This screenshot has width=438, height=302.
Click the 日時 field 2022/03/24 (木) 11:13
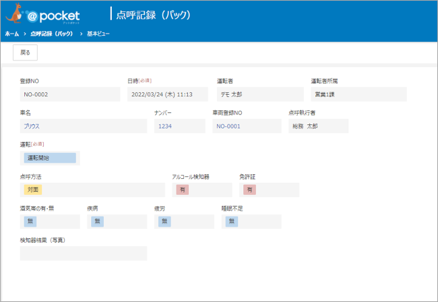168,94
